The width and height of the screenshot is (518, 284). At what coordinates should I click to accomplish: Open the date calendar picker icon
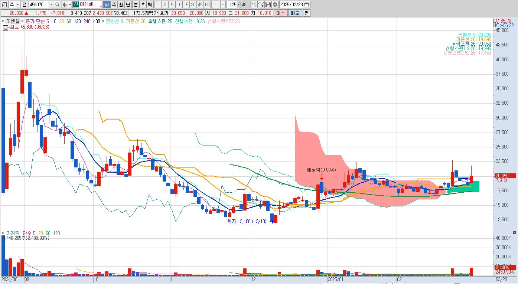[306, 4]
